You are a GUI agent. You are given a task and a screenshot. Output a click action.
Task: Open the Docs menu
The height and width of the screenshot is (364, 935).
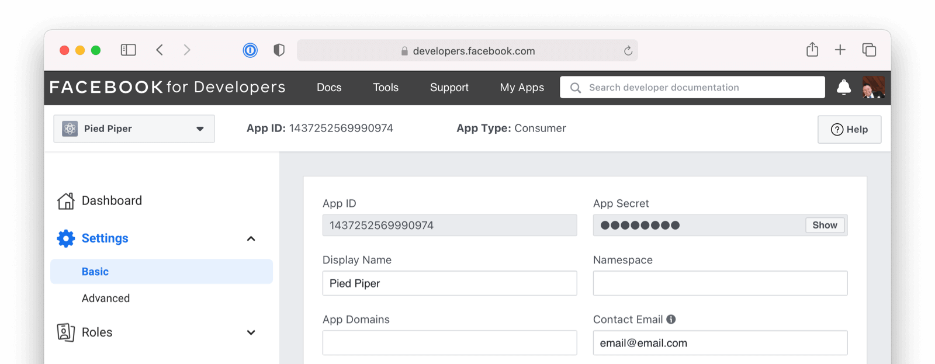[x=329, y=88]
